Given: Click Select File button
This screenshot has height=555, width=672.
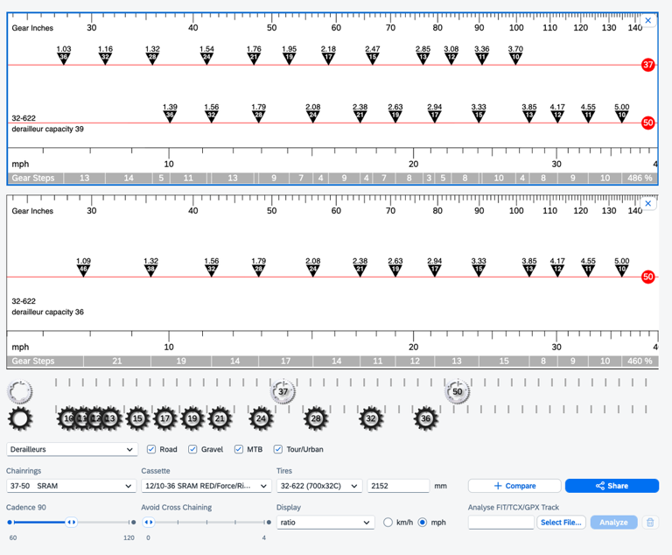Looking at the screenshot, I should click(561, 523).
